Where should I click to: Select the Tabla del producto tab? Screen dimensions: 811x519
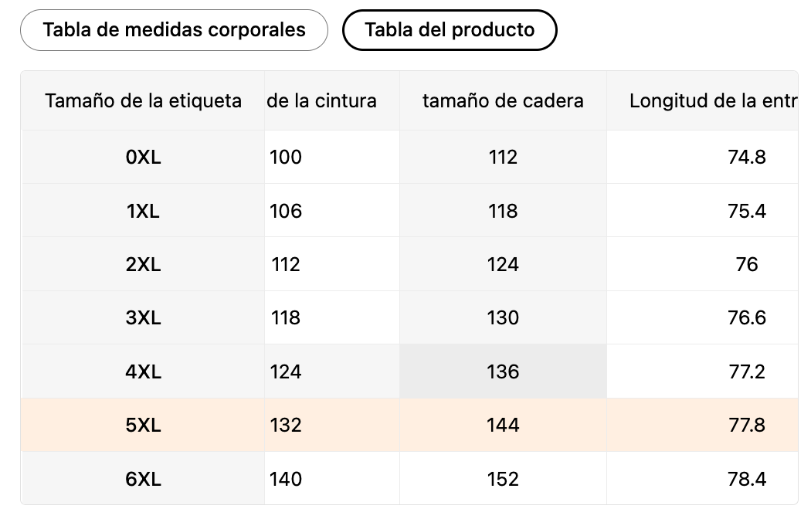point(450,30)
